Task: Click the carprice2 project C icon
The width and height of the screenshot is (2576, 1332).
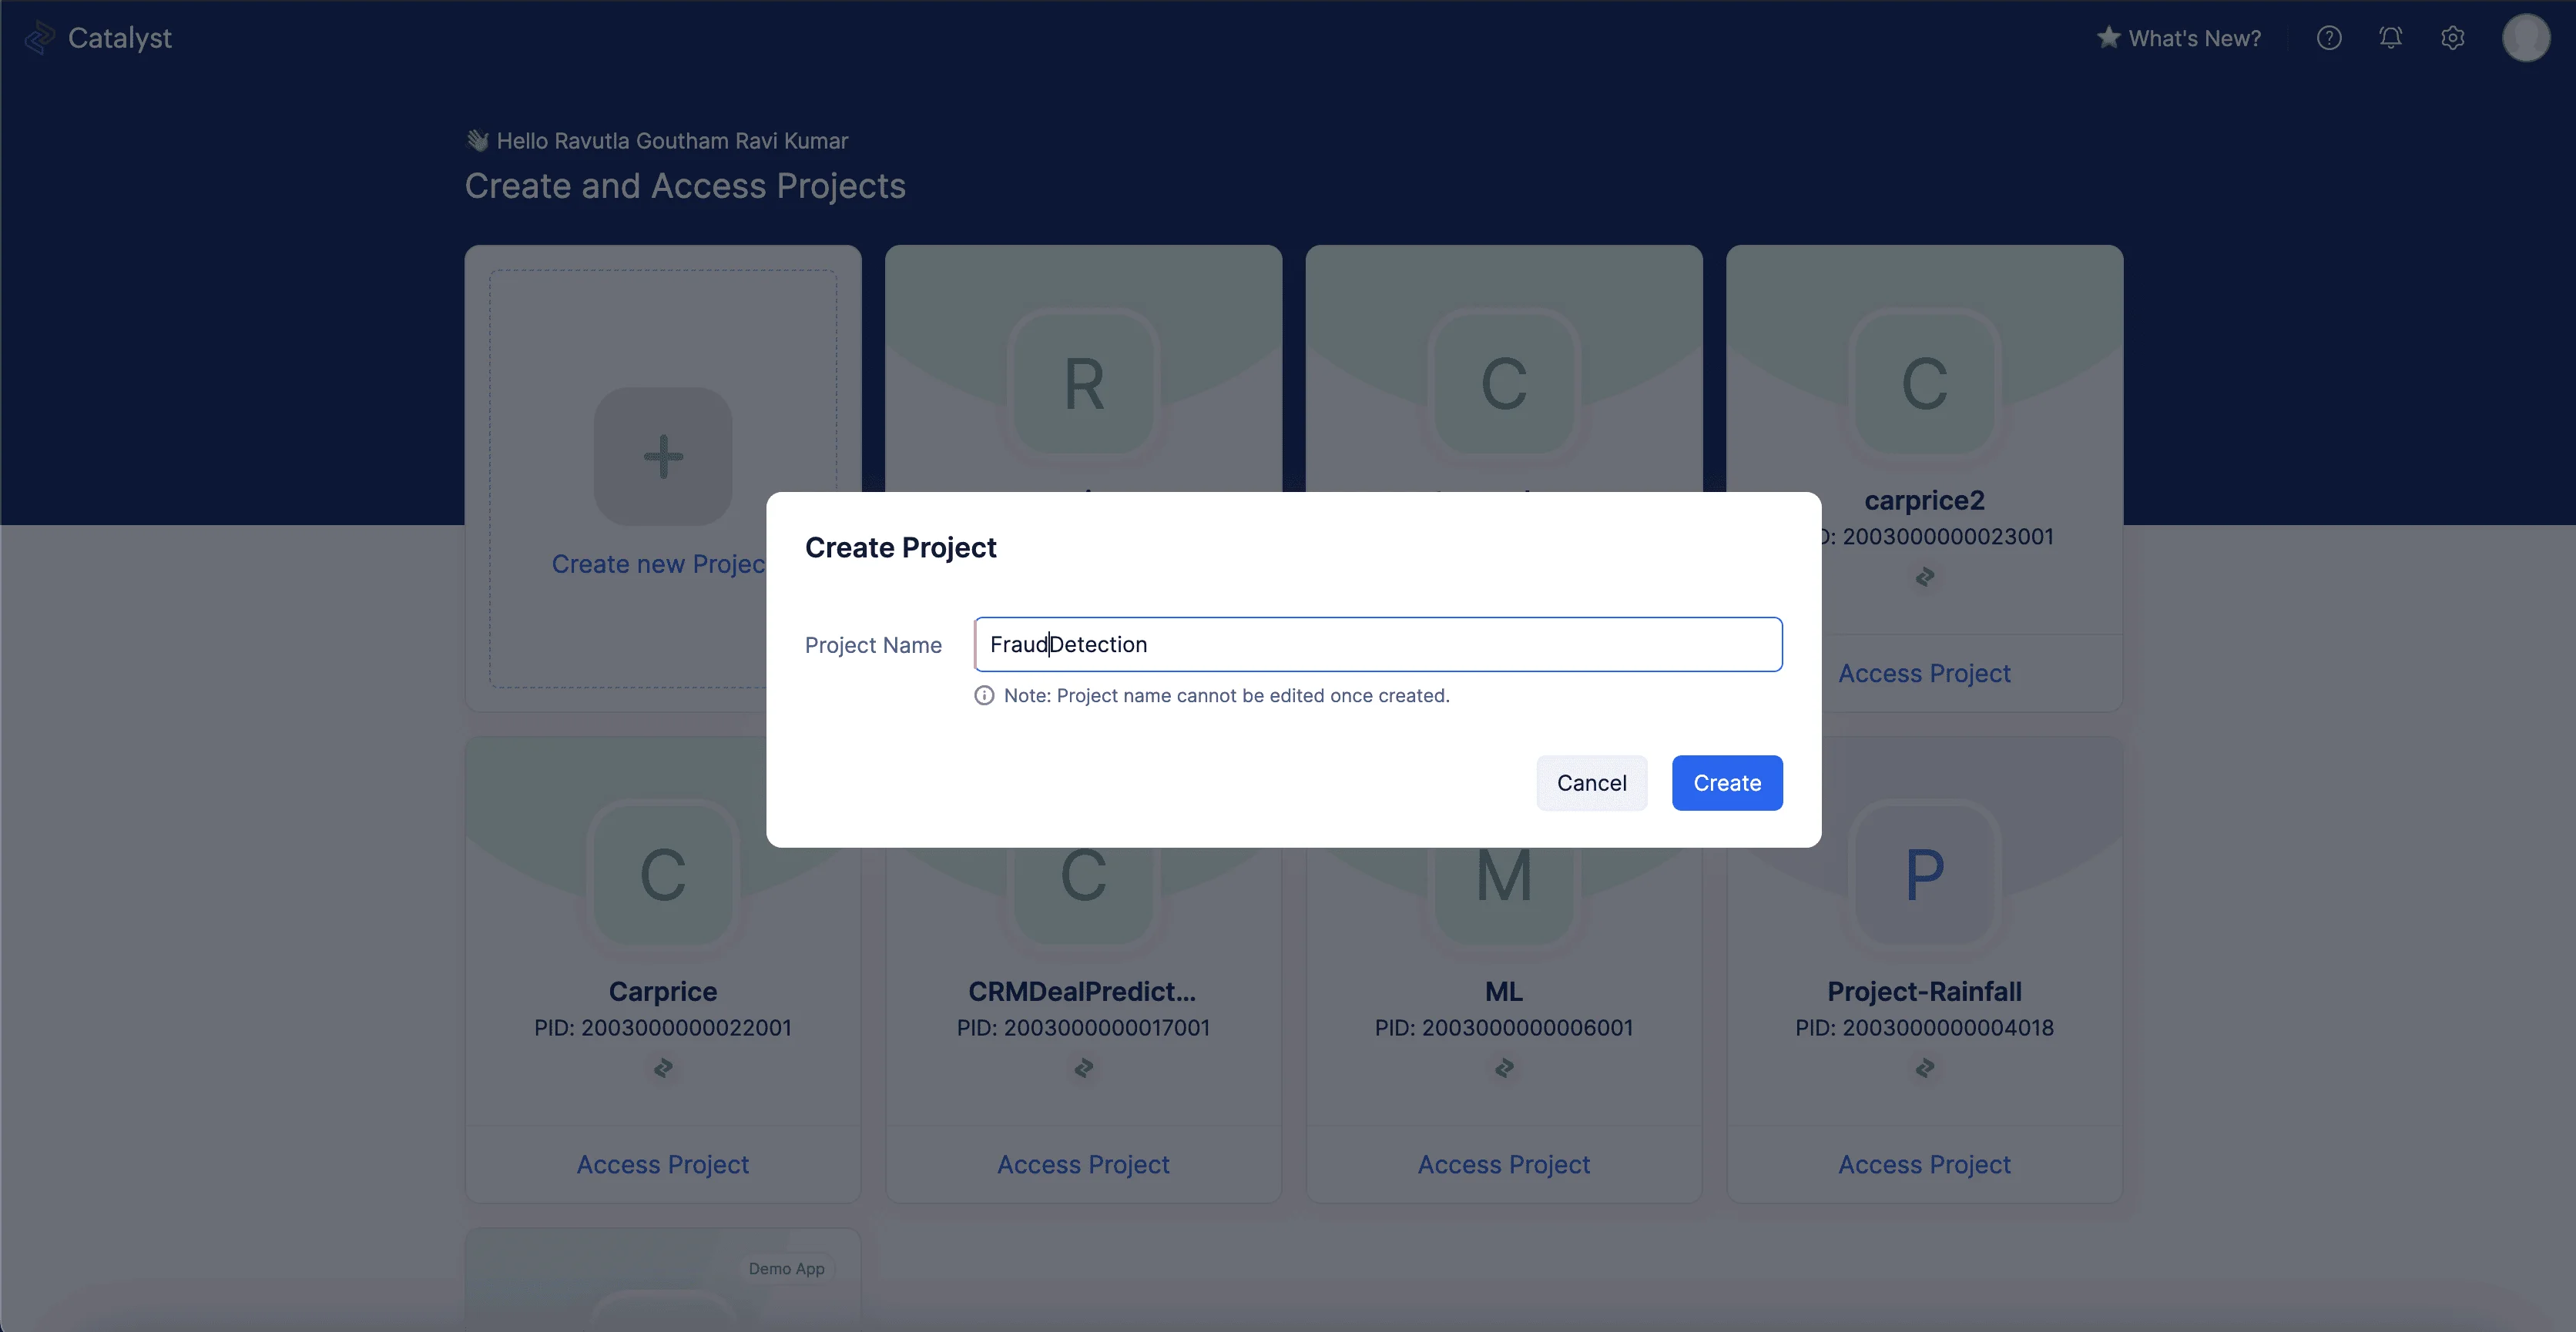Action: click(1924, 383)
